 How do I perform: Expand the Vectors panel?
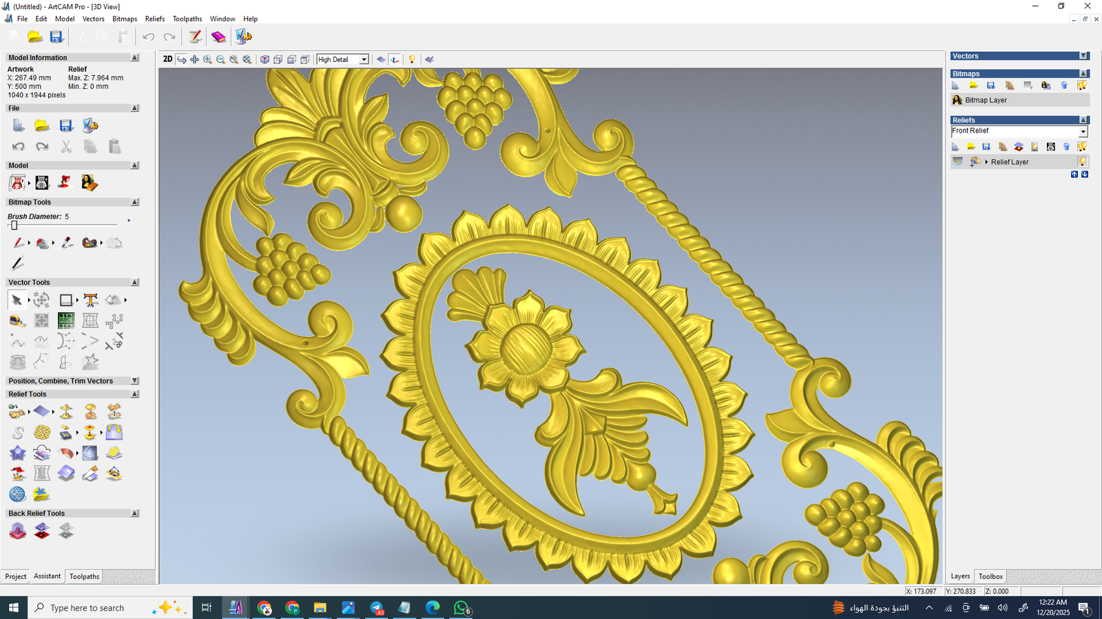1083,56
